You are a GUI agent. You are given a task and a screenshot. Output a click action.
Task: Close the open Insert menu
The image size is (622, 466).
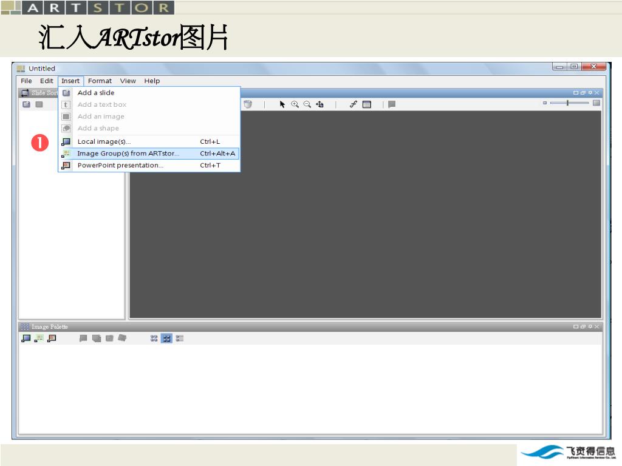70,81
